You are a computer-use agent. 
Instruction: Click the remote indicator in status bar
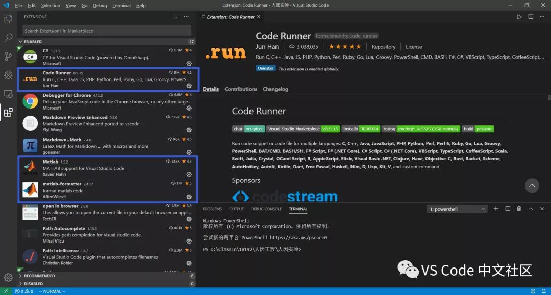(6, 291)
